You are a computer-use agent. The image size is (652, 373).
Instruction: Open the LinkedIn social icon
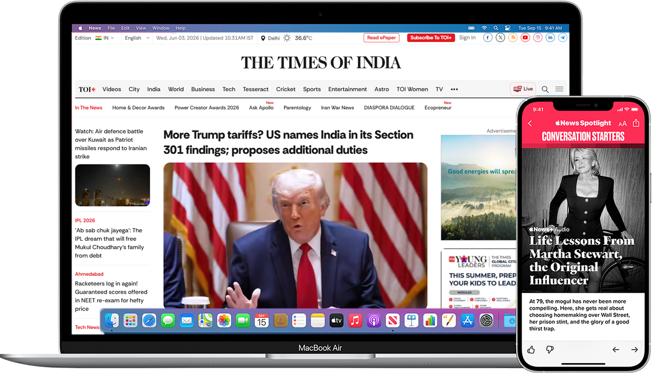pos(550,37)
